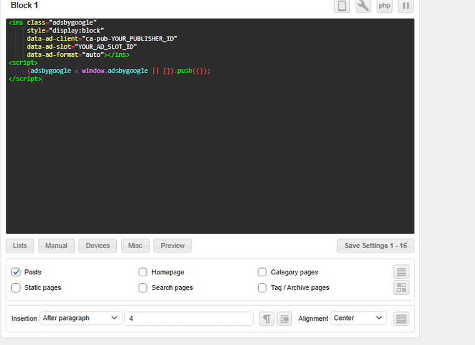Viewport: 475px width, 345px height.
Task: Click the opening <script> tag line
Action: (x=23, y=62)
